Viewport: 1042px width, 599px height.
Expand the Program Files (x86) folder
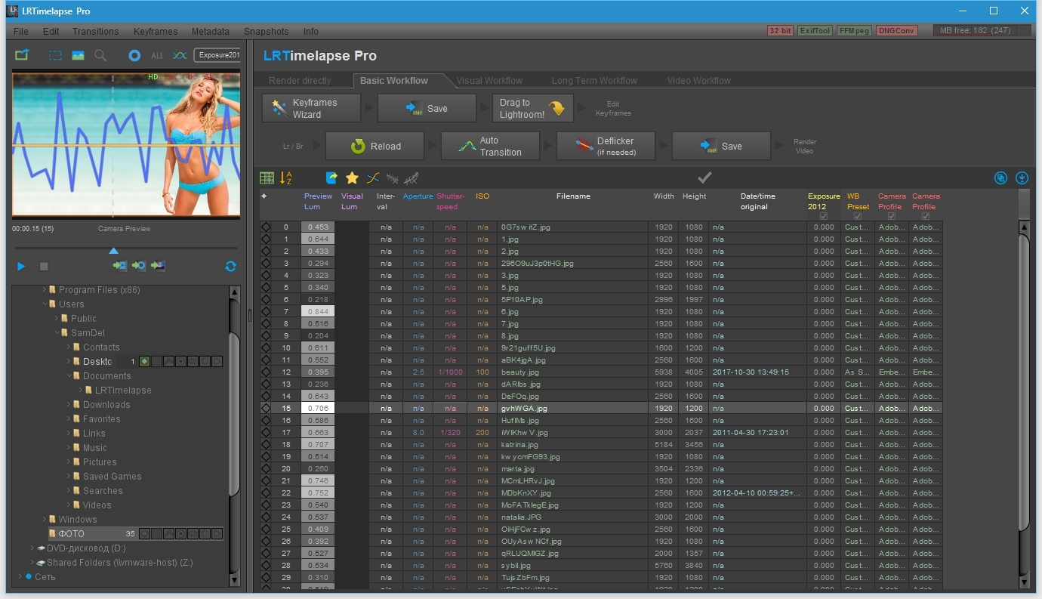(45, 290)
